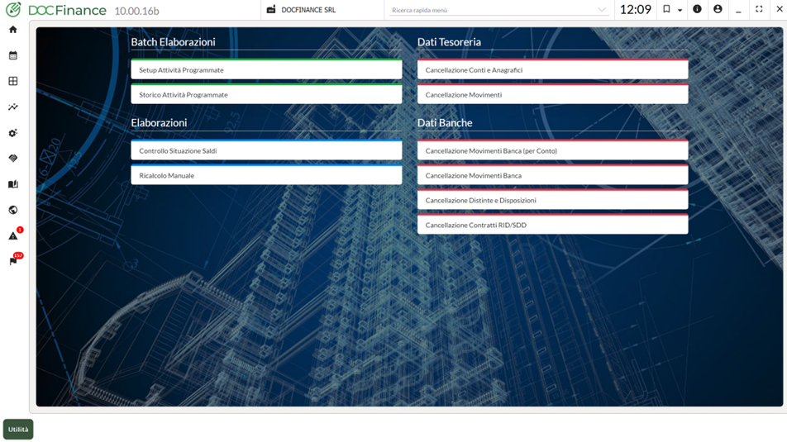This screenshot has width=787, height=442.
Task: Click the Utilità tab at bottom
Action: [18, 430]
